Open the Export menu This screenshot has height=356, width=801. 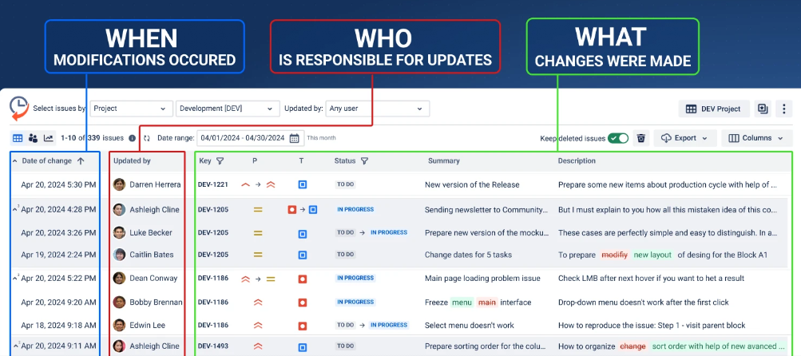click(684, 138)
